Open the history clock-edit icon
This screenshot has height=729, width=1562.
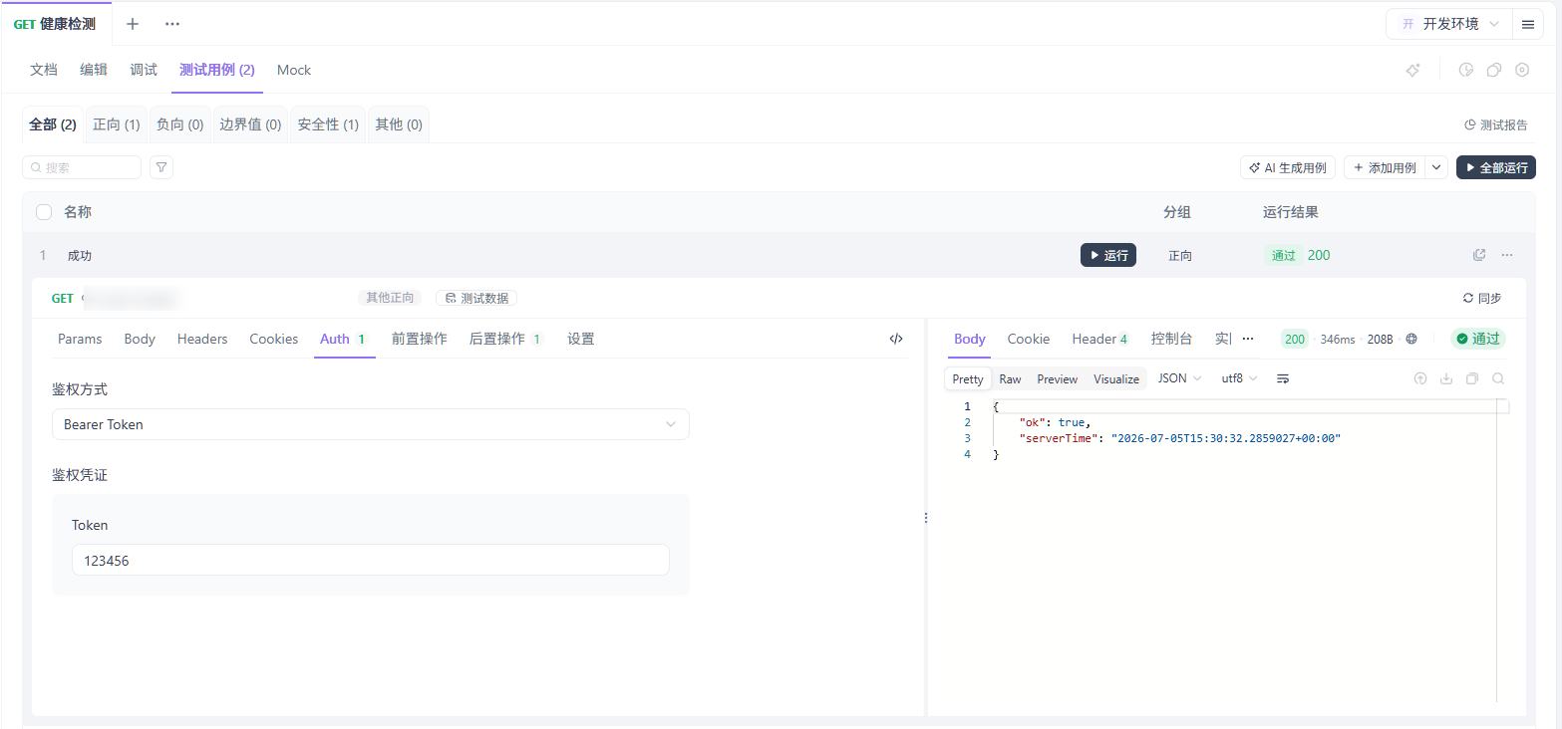pyautogui.click(x=1466, y=70)
